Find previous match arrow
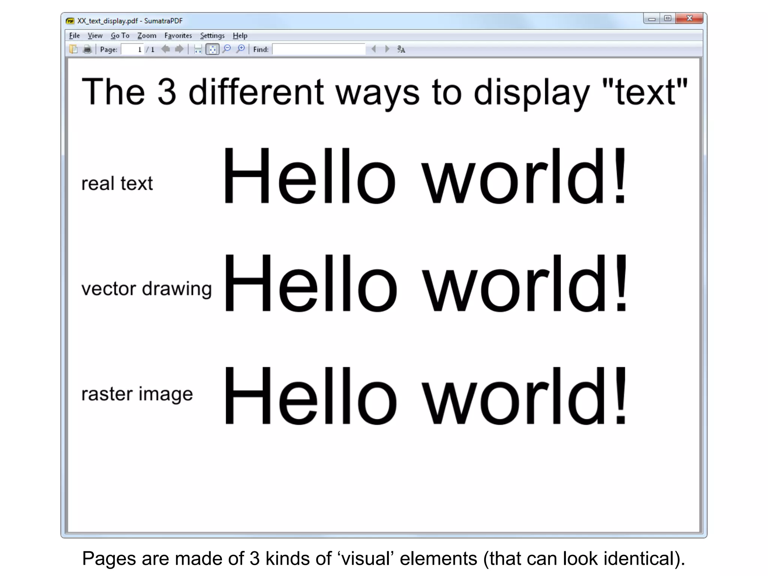The image size is (768, 576). click(x=373, y=49)
